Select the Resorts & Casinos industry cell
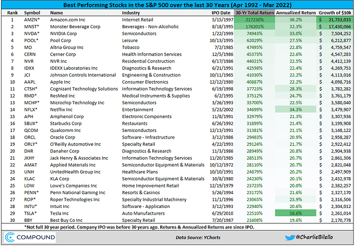Viewport: 355px width, 246px height. tap(141, 193)
